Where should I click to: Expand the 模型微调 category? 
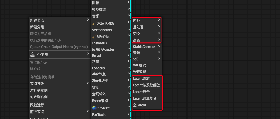(111, 10)
